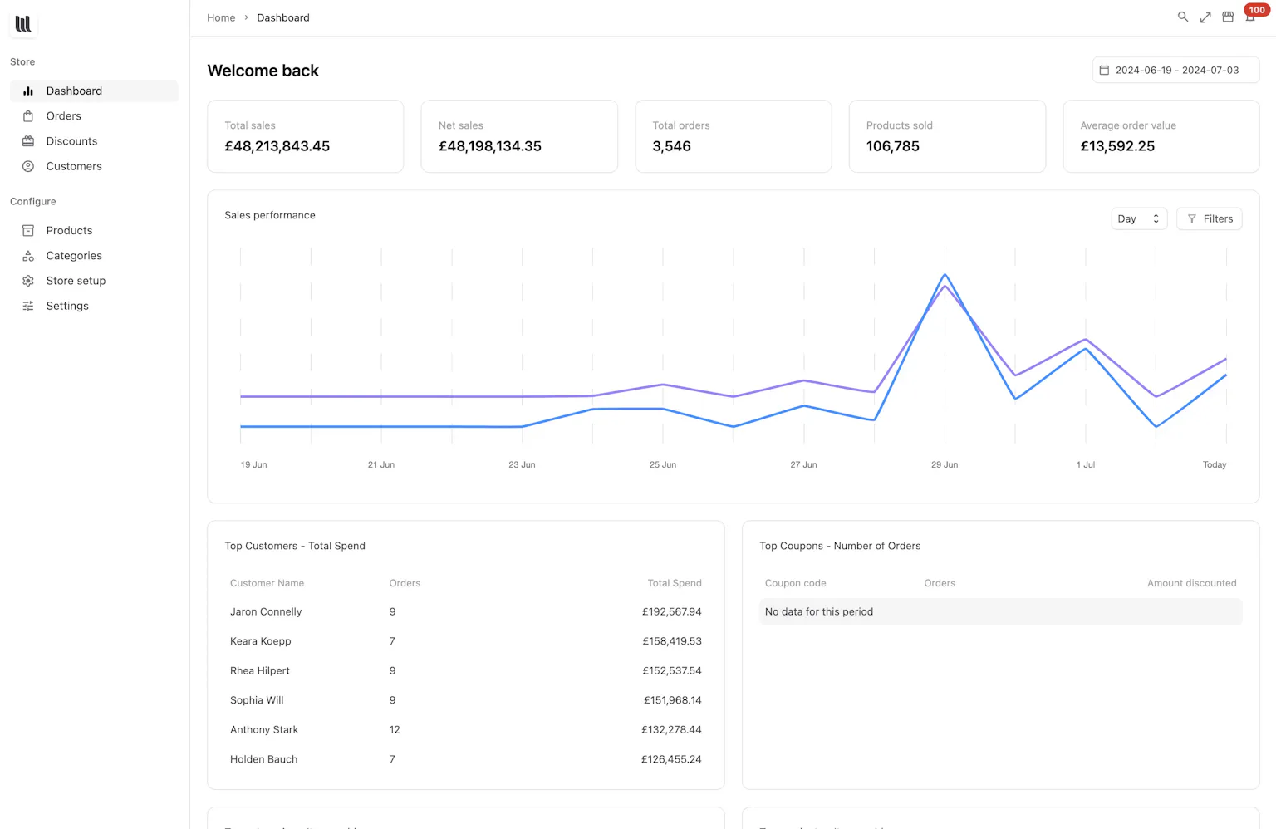Click the Total sales card
Screen dimensions: 1276x829
pyautogui.click(x=305, y=136)
